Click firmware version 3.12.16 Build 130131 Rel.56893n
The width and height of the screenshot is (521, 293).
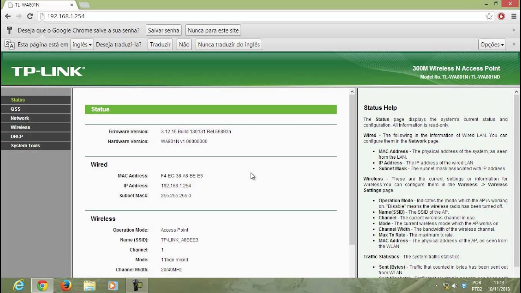coord(196,131)
